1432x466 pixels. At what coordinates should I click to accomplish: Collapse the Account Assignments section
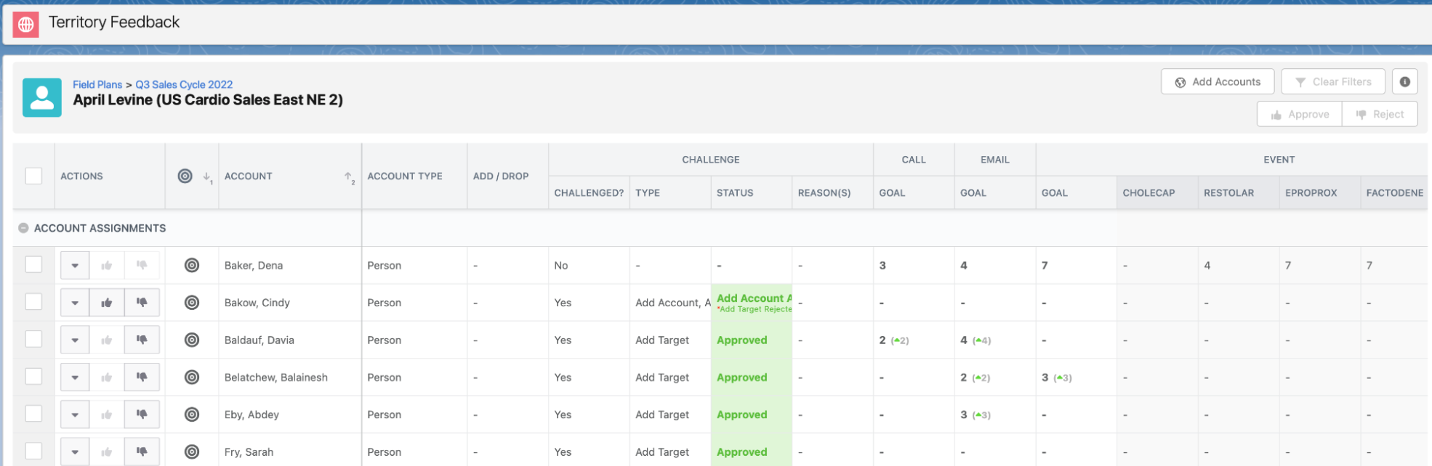click(23, 228)
